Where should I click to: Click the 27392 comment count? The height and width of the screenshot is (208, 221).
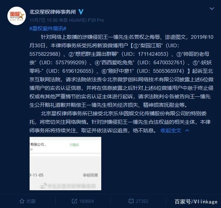[x=142, y=201]
